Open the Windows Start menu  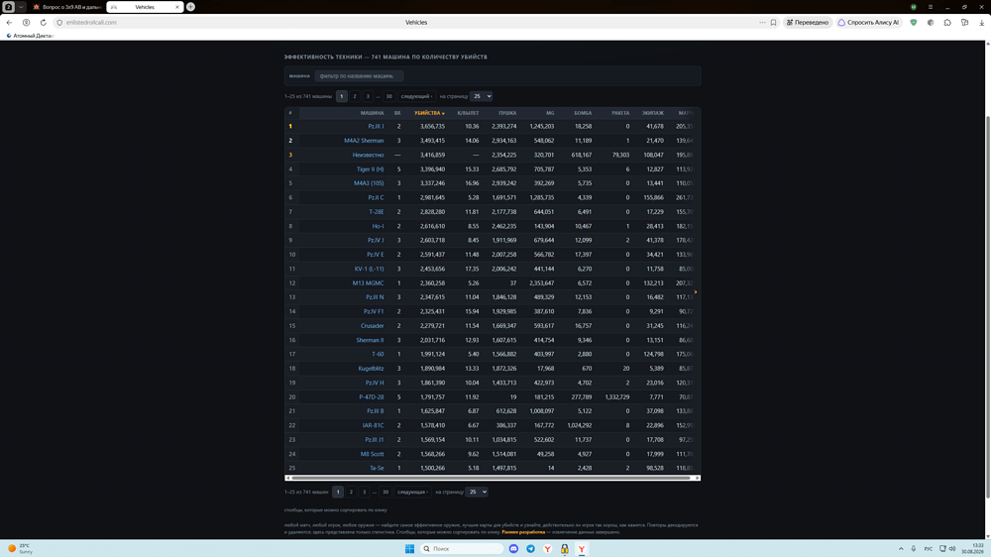409,549
